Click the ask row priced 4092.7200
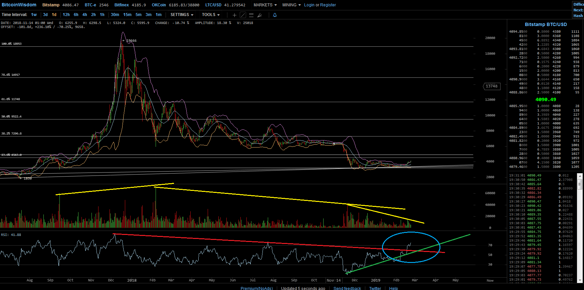Viewport: 584px width, 290px height. coord(544,58)
